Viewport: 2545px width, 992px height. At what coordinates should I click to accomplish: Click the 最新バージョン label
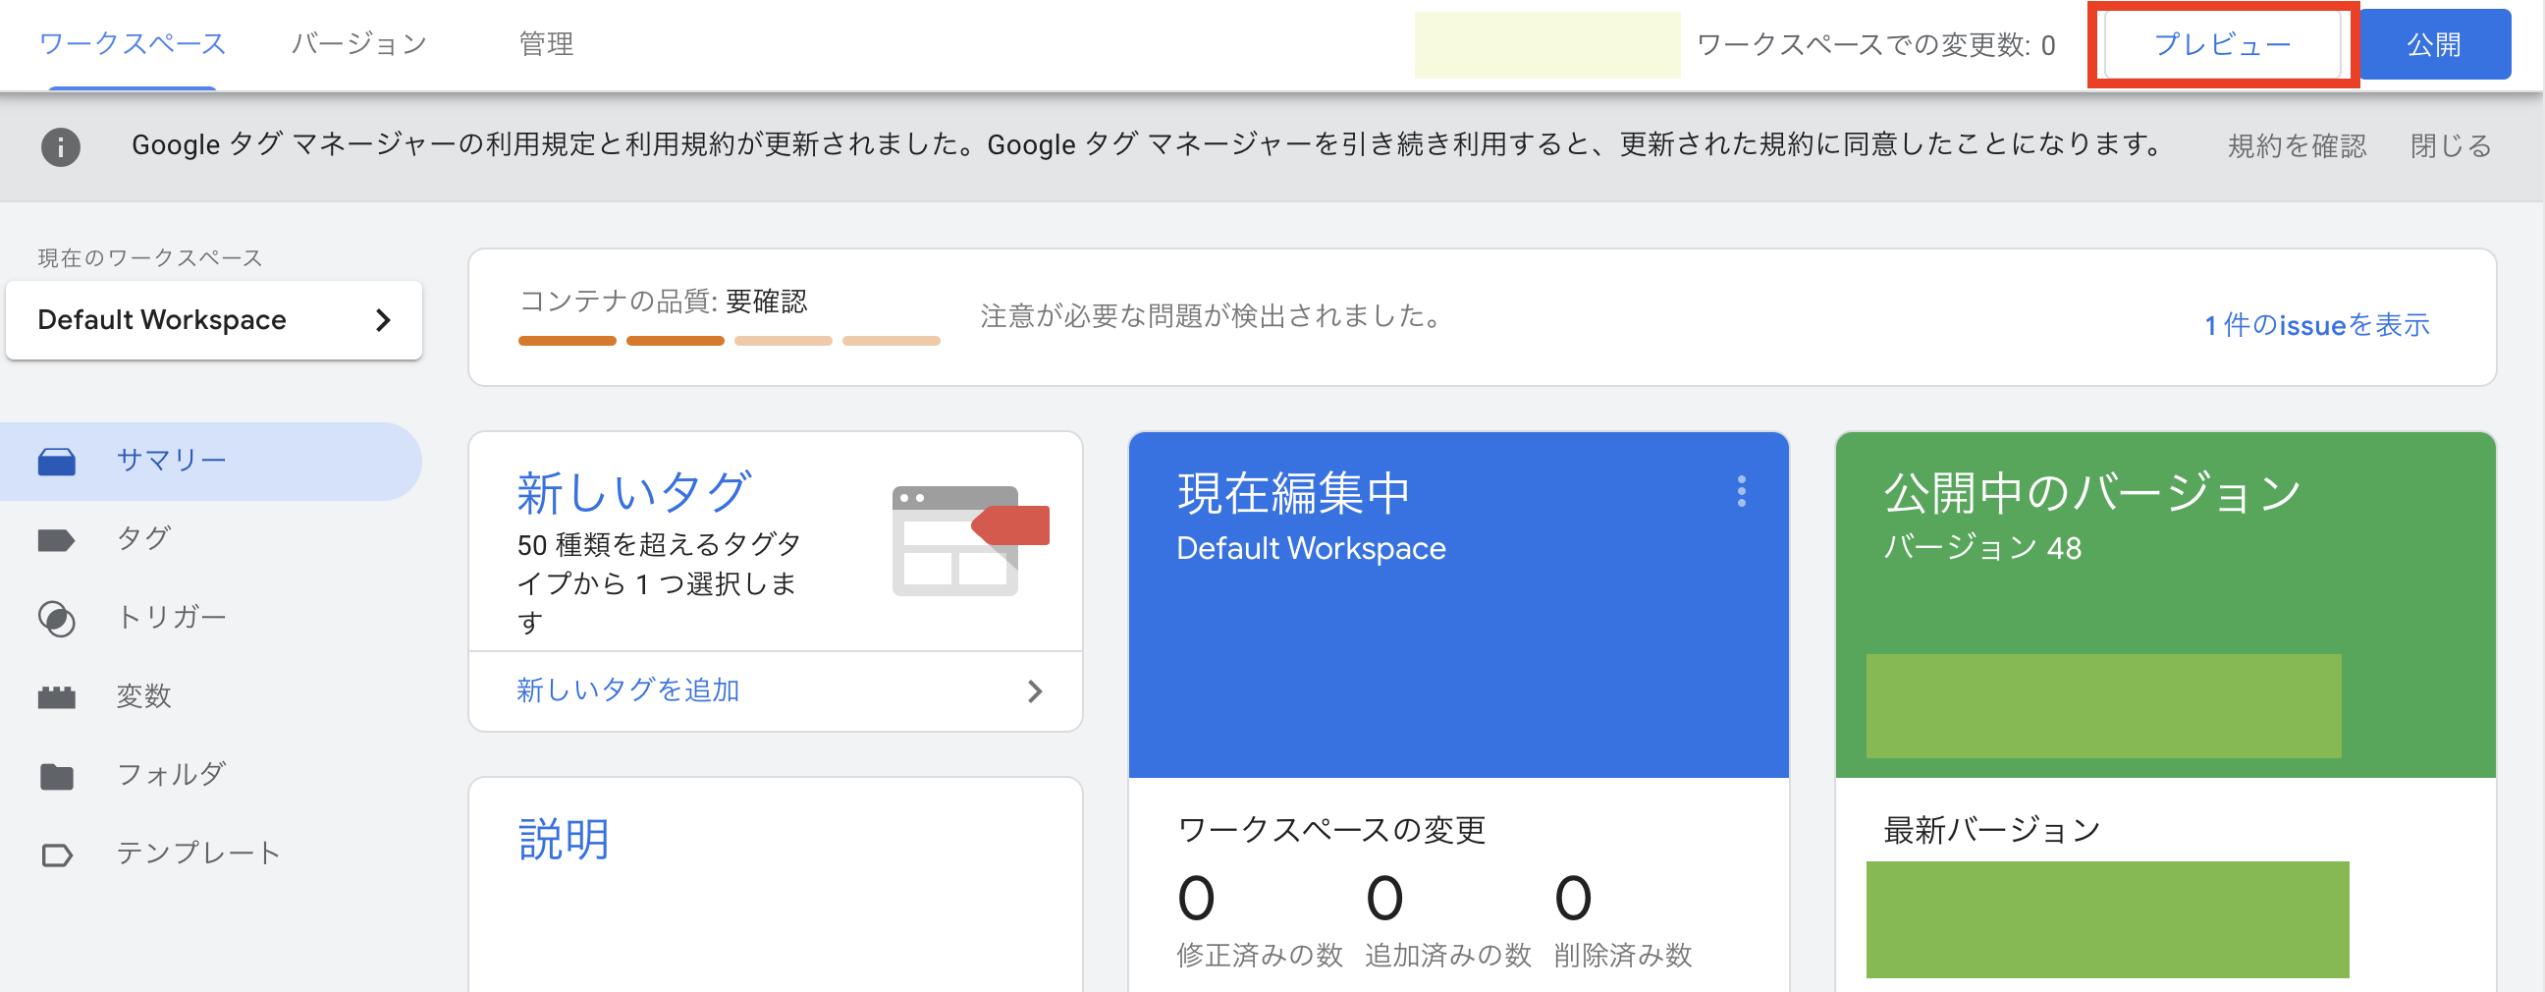[x=1992, y=831]
